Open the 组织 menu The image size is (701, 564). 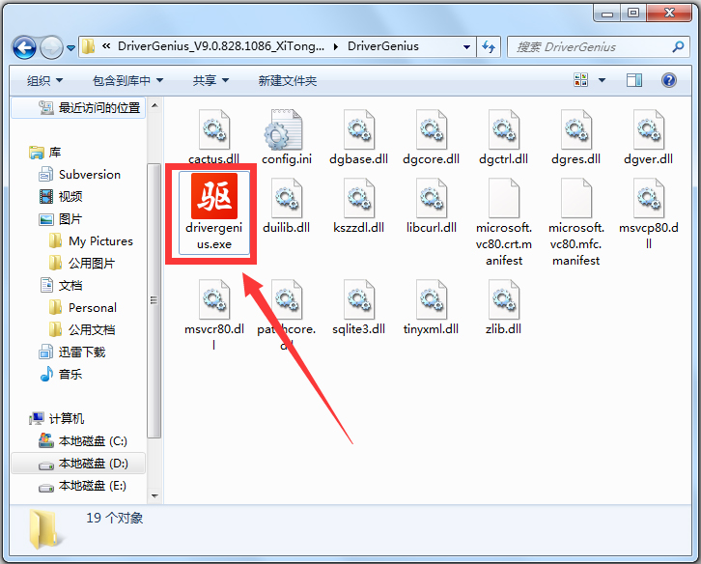(x=44, y=80)
